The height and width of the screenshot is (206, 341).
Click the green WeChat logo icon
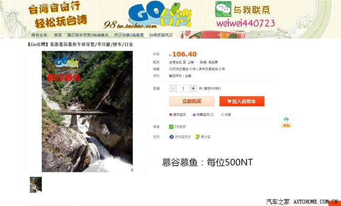click(223, 9)
